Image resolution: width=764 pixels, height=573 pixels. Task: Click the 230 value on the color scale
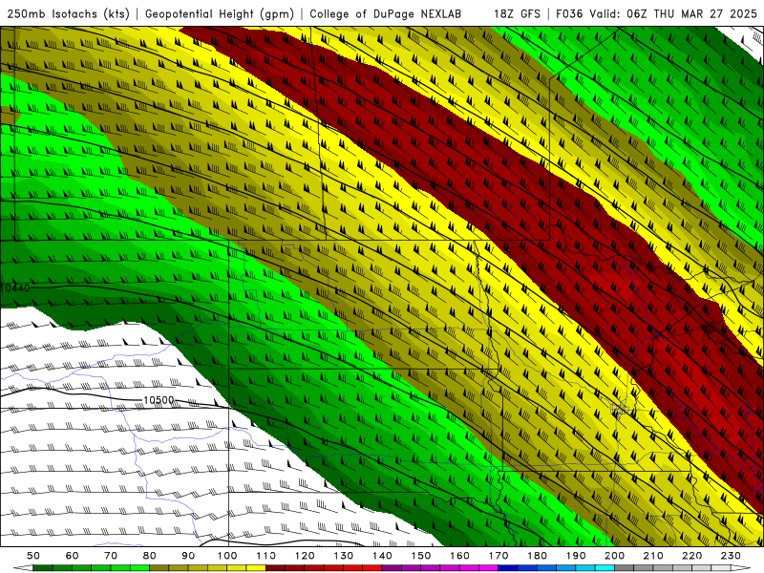click(731, 556)
